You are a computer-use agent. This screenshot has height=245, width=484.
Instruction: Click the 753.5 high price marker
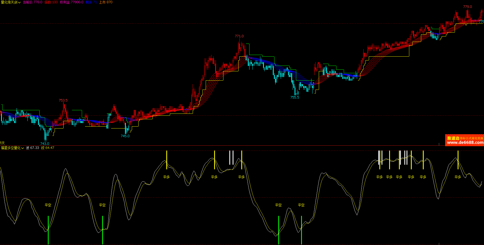pos(63,100)
